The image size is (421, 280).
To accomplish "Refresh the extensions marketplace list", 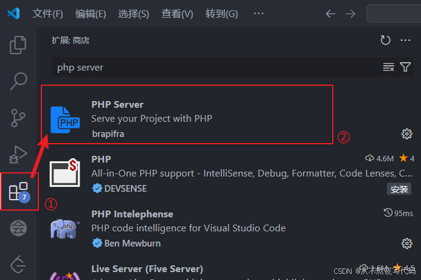I will 385,40.
